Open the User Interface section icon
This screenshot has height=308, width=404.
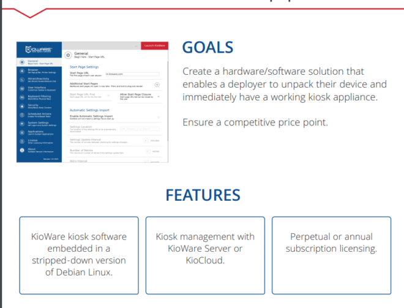point(22,89)
